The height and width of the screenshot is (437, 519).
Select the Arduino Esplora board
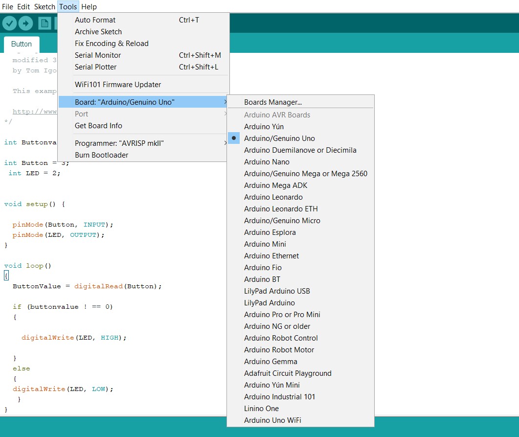(300, 232)
